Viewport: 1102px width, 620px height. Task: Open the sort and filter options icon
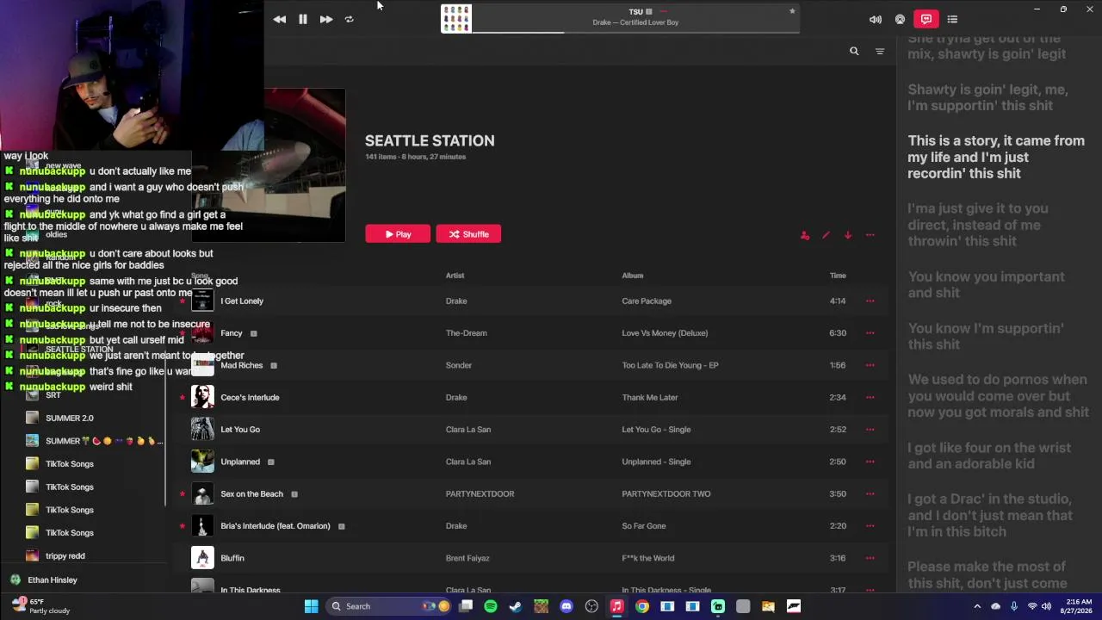tap(880, 52)
